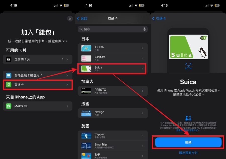Tap 轉出現有卡片 link

pos(188,153)
